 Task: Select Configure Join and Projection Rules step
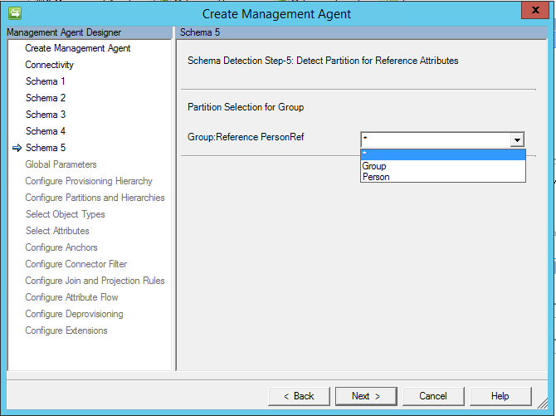(x=95, y=281)
